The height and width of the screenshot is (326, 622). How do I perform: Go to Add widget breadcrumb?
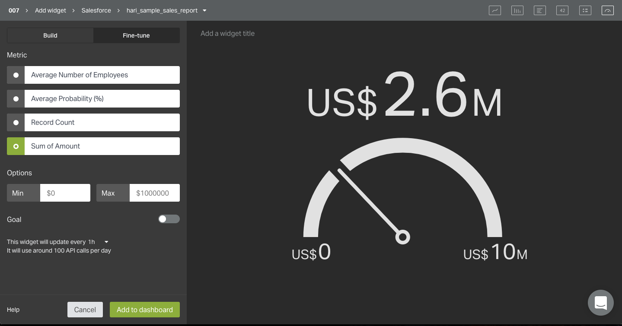(51, 10)
